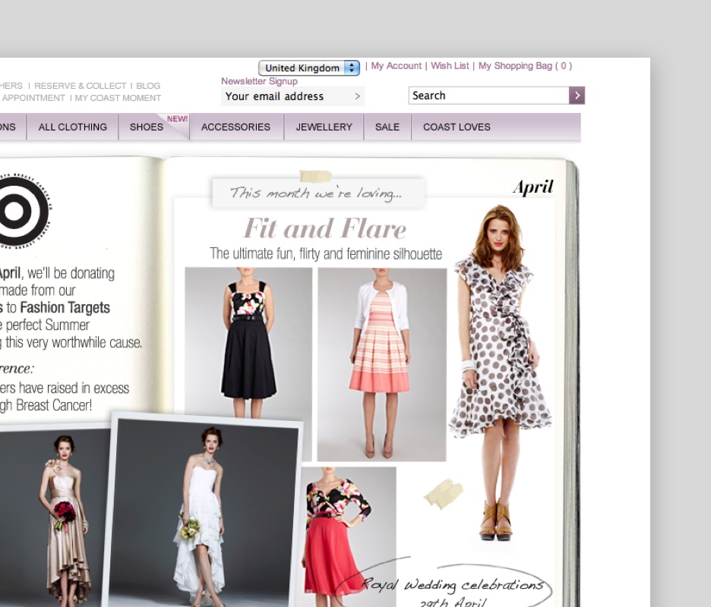
Task: View My Shopping Bag
Action: click(524, 66)
